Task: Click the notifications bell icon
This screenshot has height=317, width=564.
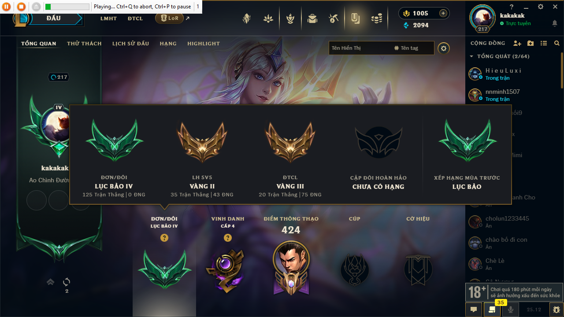Action: point(554,23)
